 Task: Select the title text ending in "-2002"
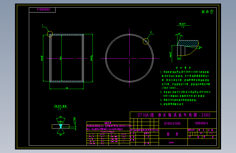174,115
